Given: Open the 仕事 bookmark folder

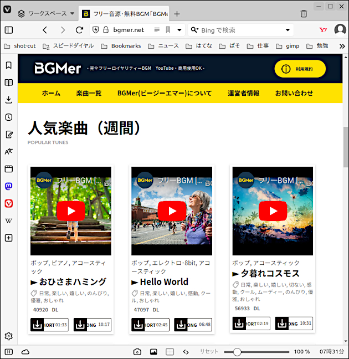Looking at the screenshot, I should (258, 46).
